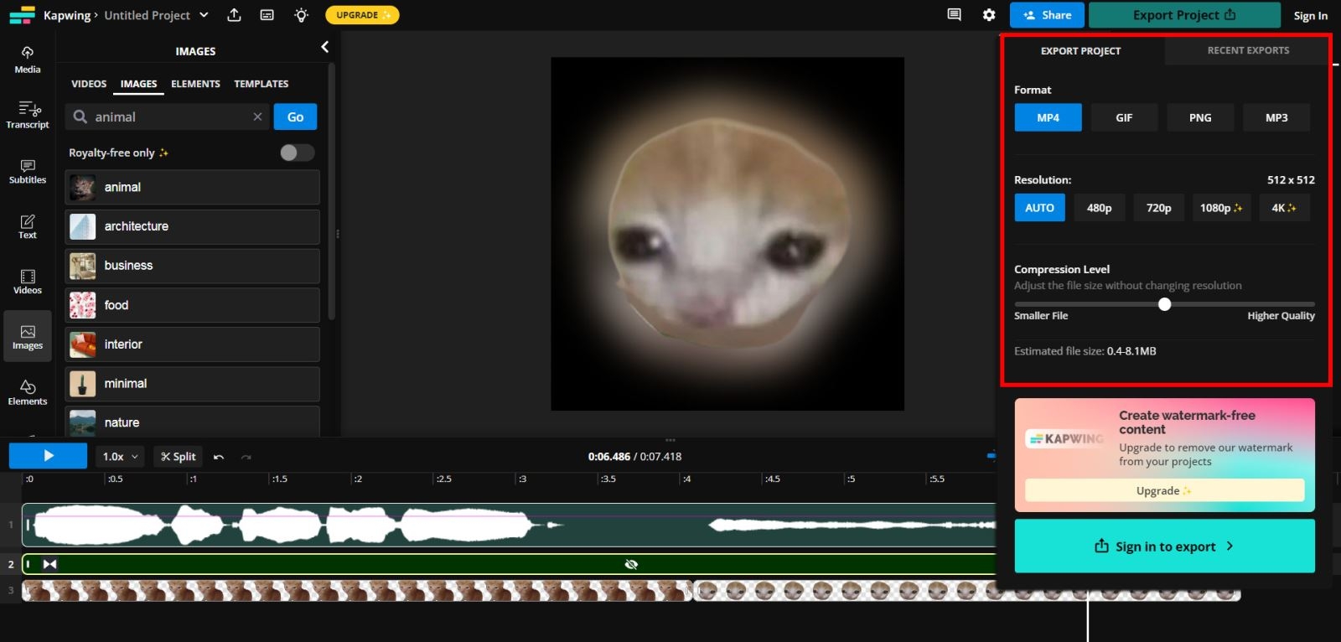Open the Transcript sidebar panel
Screen dimensions: 1341x642
28,115
